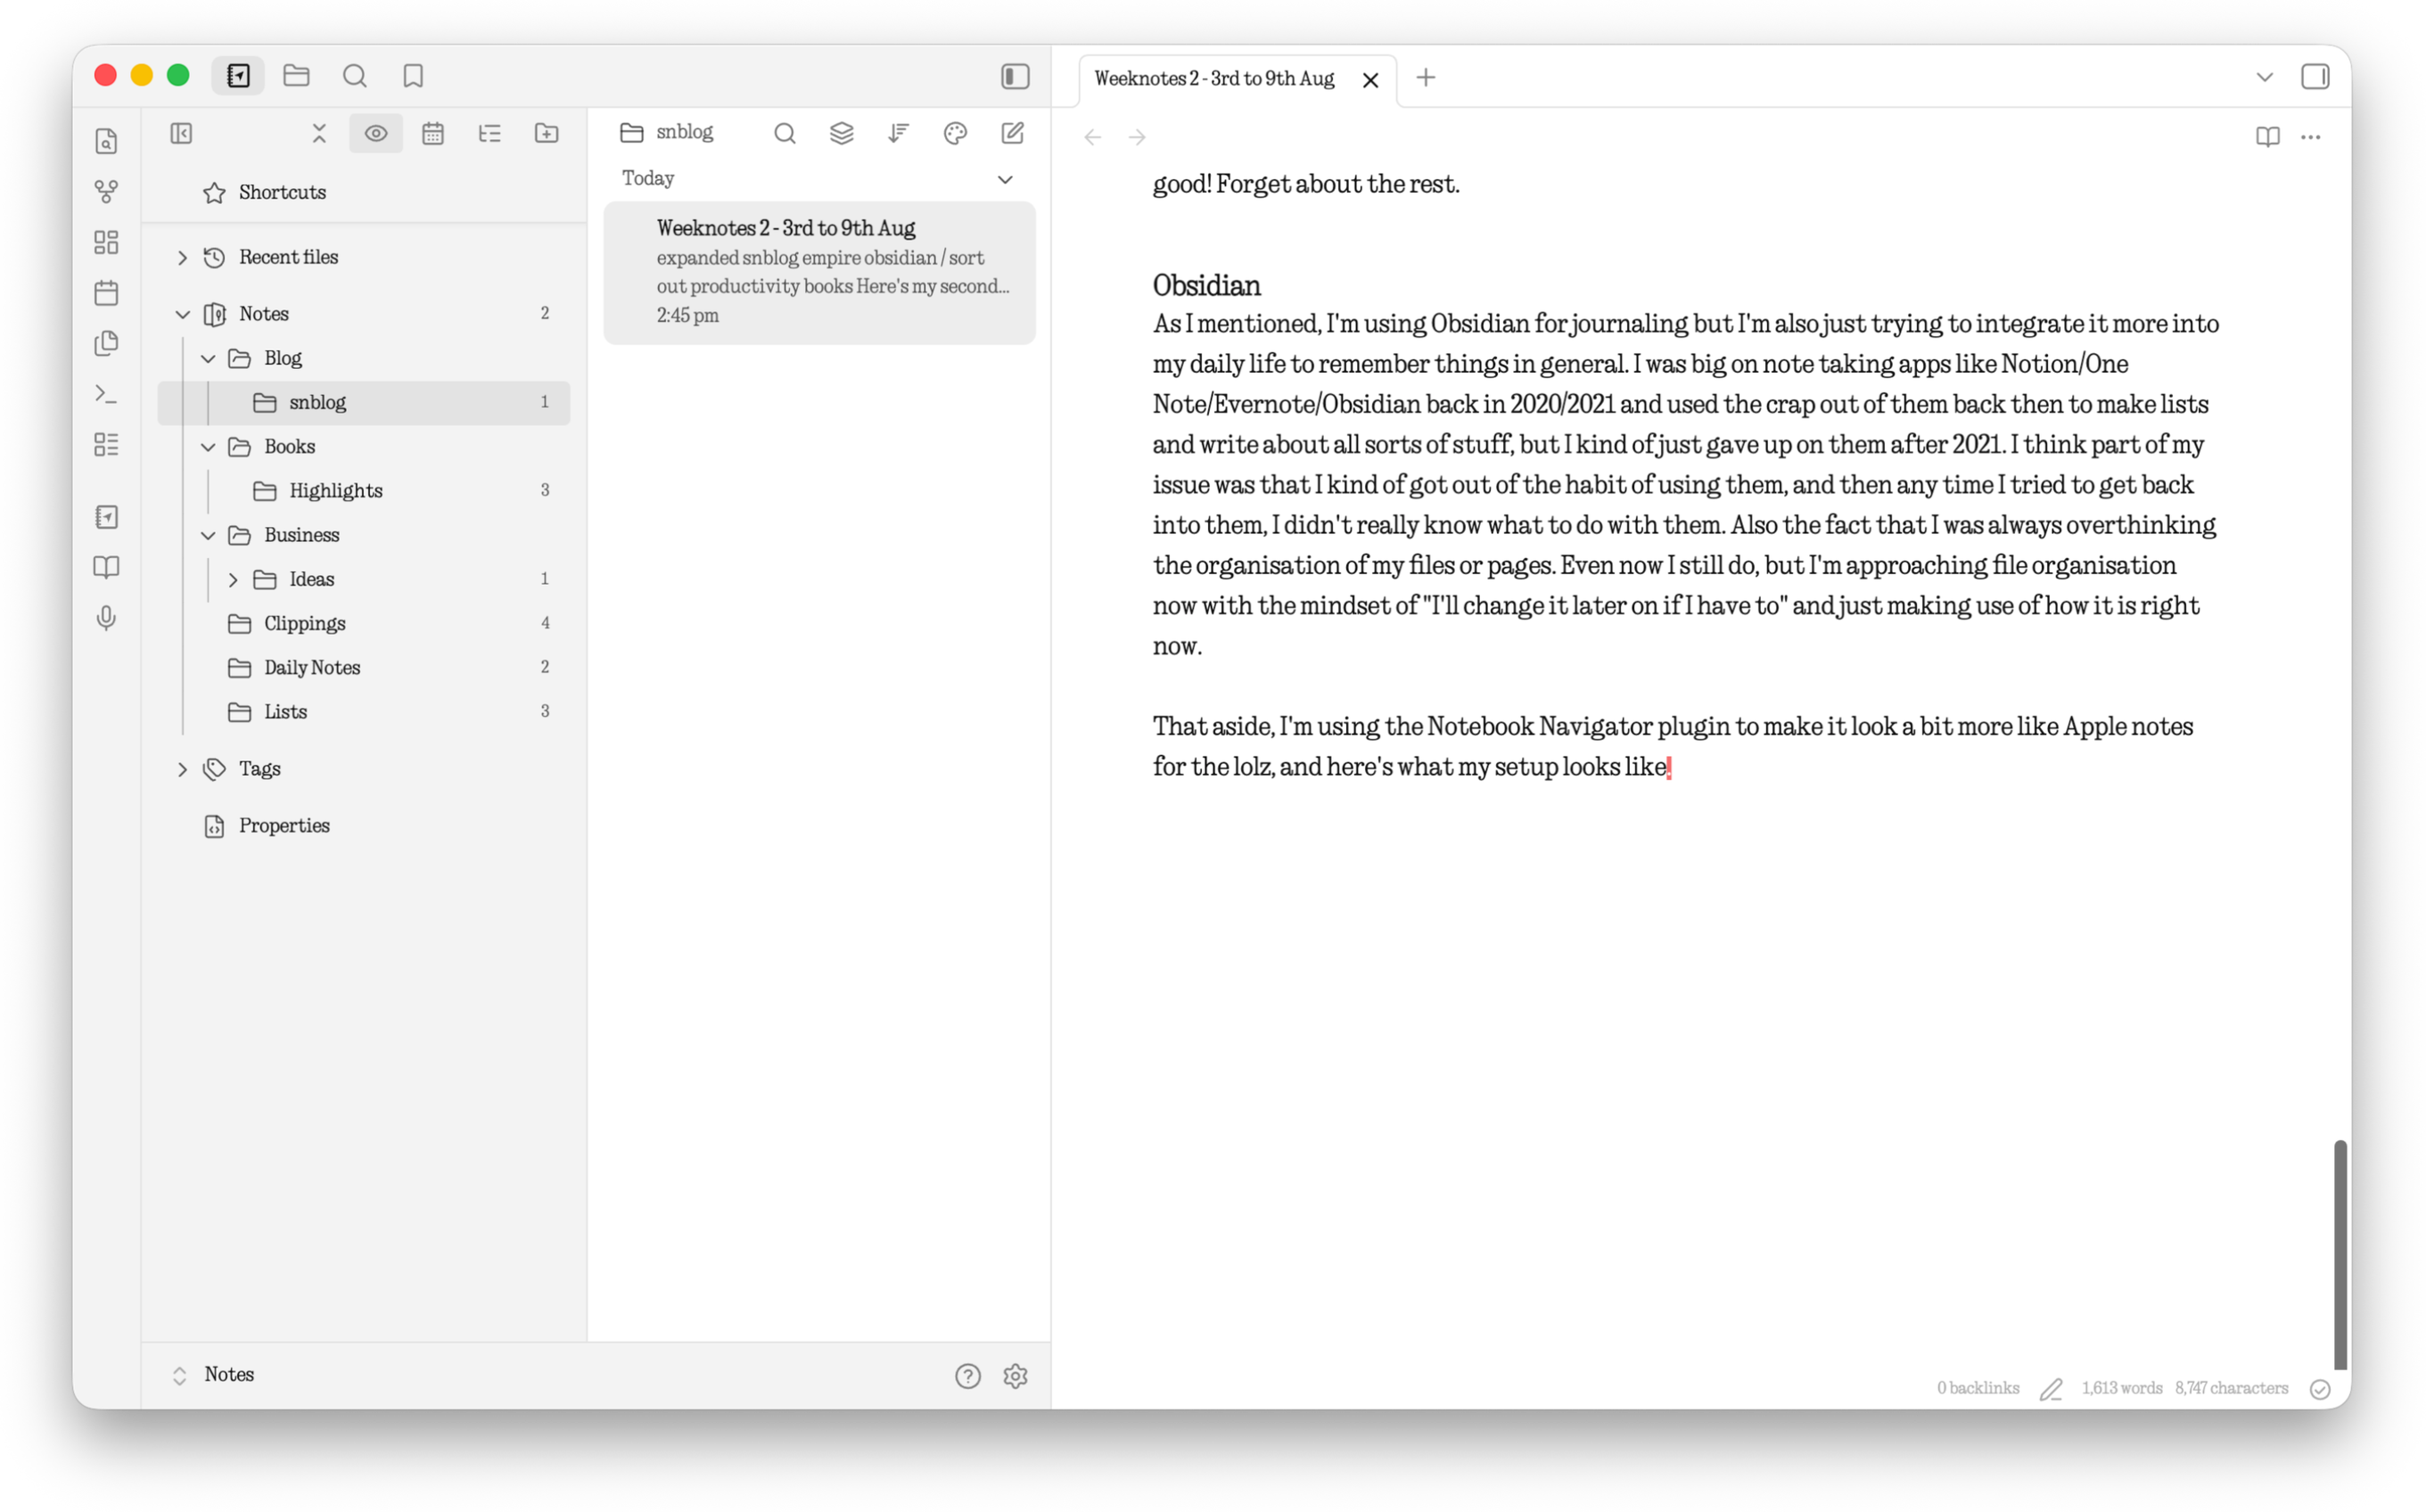Open graph view from the ribbon

point(106,191)
